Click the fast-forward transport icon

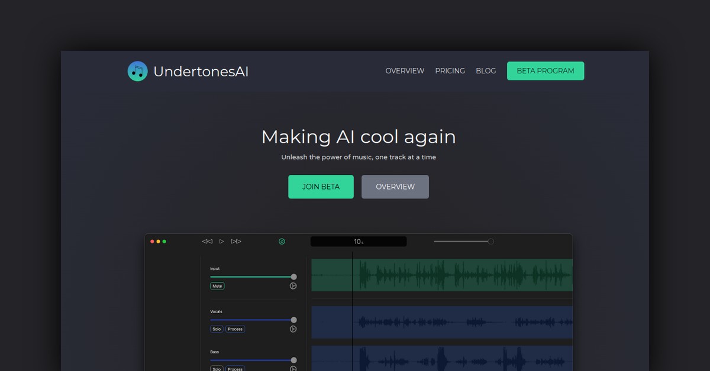pos(235,241)
